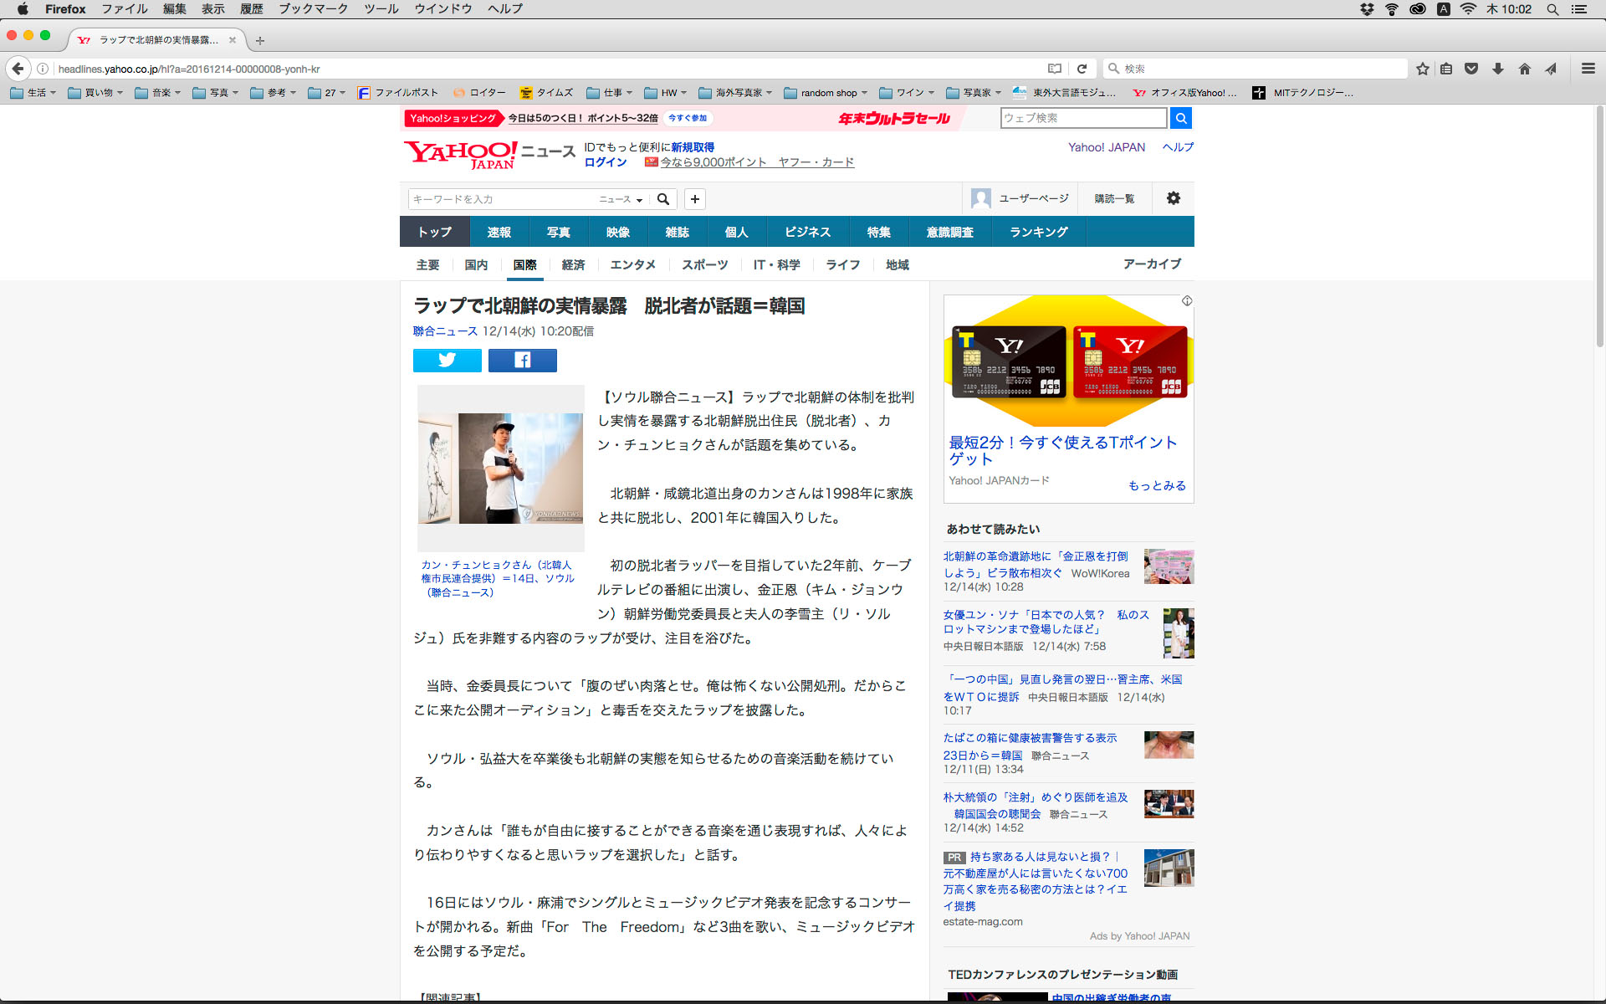Click the Firefox home icon

1525,69
